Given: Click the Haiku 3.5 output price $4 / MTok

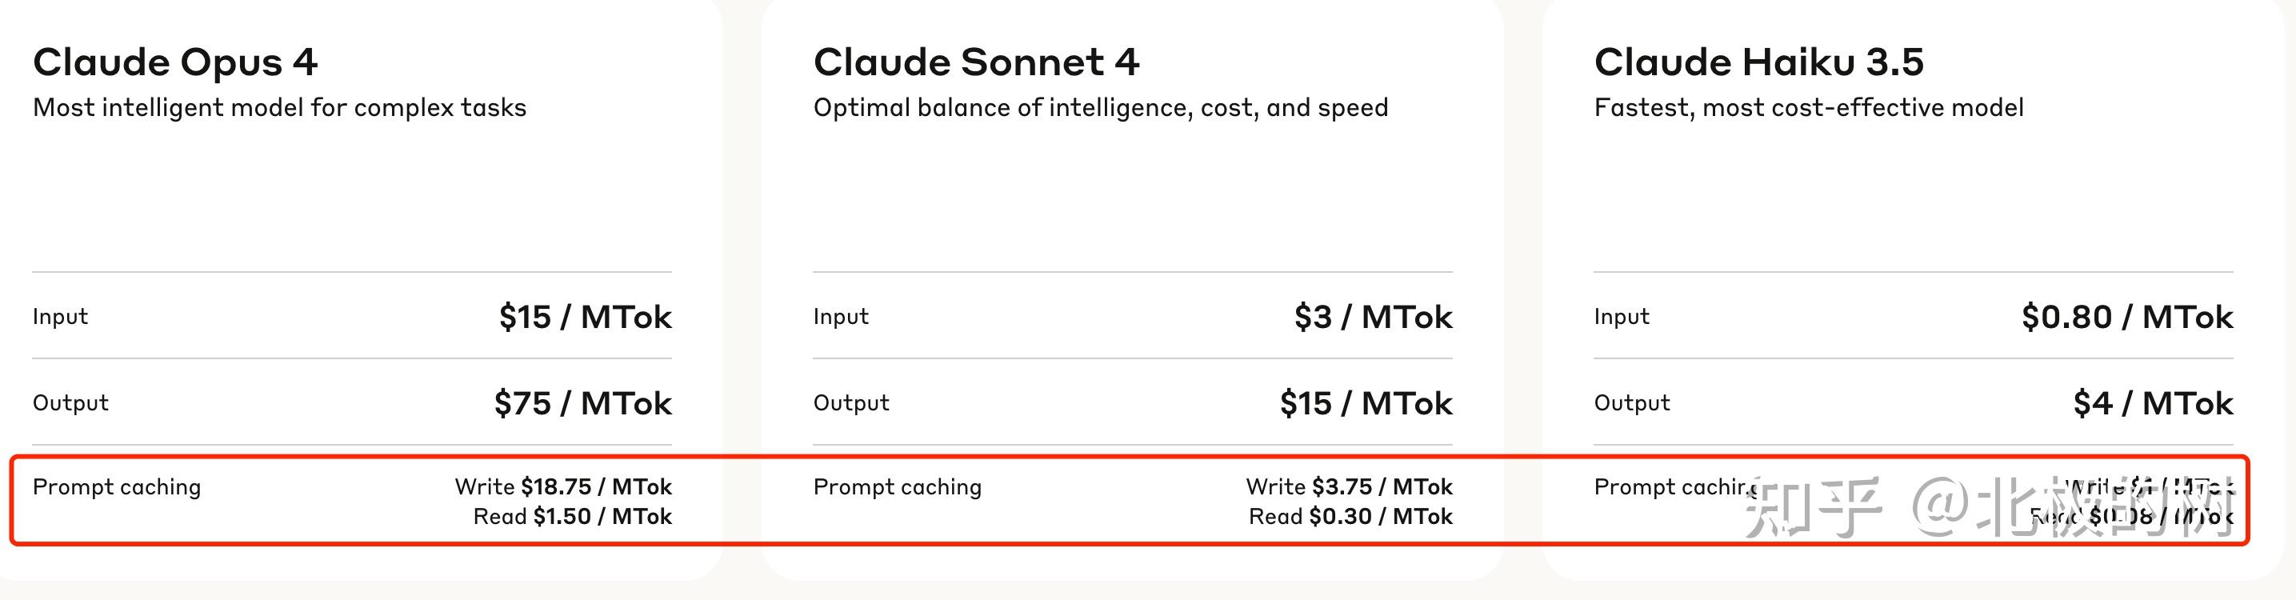Looking at the screenshot, I should pyautogui.click(x=2153, y=403).
